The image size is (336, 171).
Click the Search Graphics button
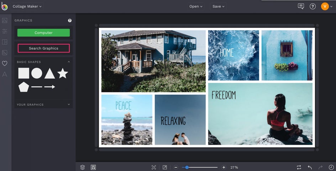[x=43, y=48]
